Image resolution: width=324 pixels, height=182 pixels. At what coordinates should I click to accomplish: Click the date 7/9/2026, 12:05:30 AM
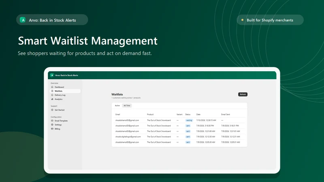pos(206,142)
